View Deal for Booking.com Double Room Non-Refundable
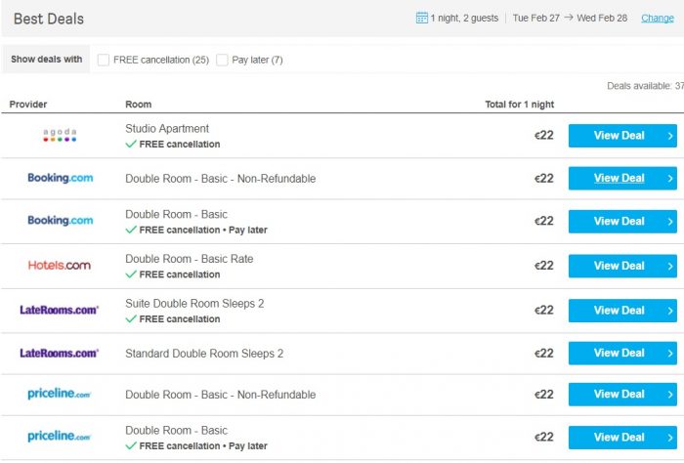Screen dimensions: 684x463 tap(622, 179)
